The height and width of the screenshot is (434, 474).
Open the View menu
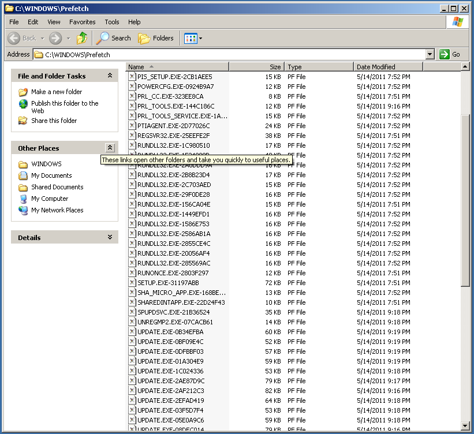point(54,22)
